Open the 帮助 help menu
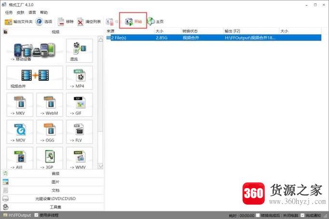The width and height of the screenshot is (329, 219). (x=44, y=13)
